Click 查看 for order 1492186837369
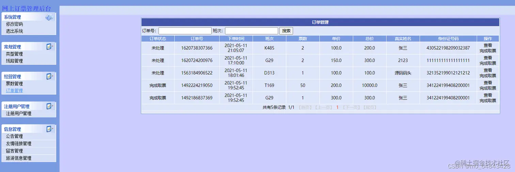 coord(488,95)
